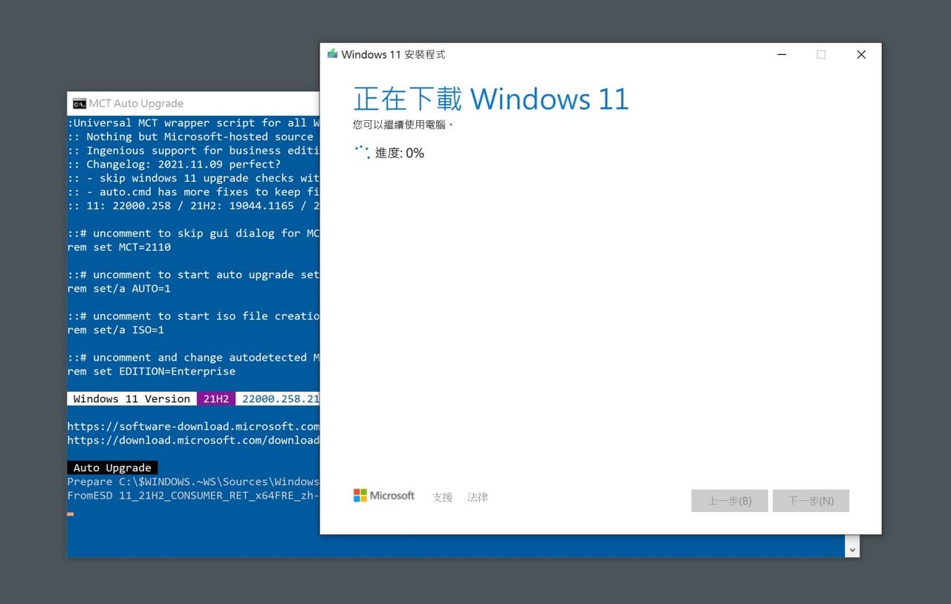
Task: Click the download.microsoft.com/download URL line
Action: (x=193, y=440)
